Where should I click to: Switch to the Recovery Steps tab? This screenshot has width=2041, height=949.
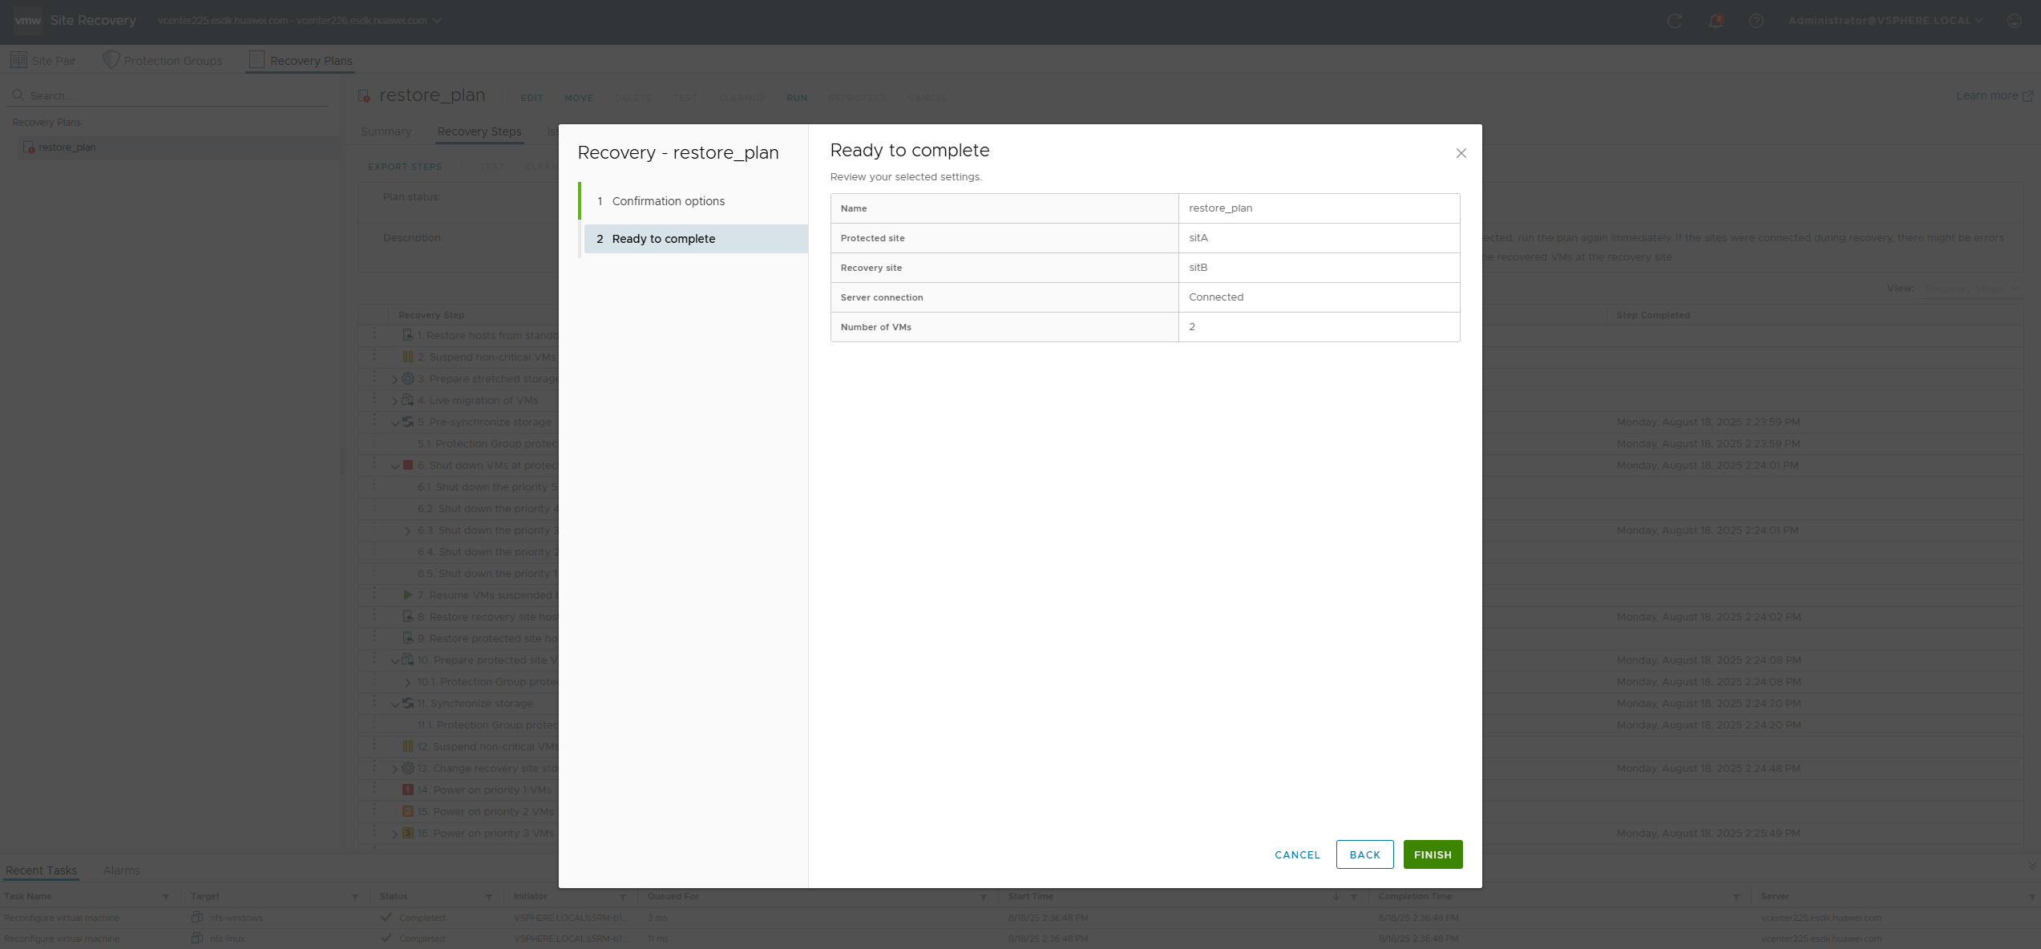pyautogui.click(x=479, y=131)
